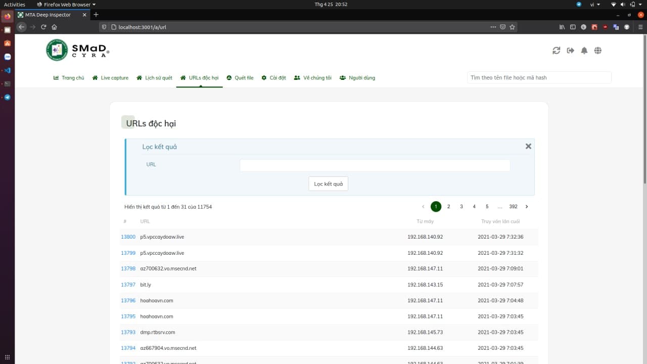Go to Live capture page
This screenshot has height=364, width=647.
click(x=110, y=78)
